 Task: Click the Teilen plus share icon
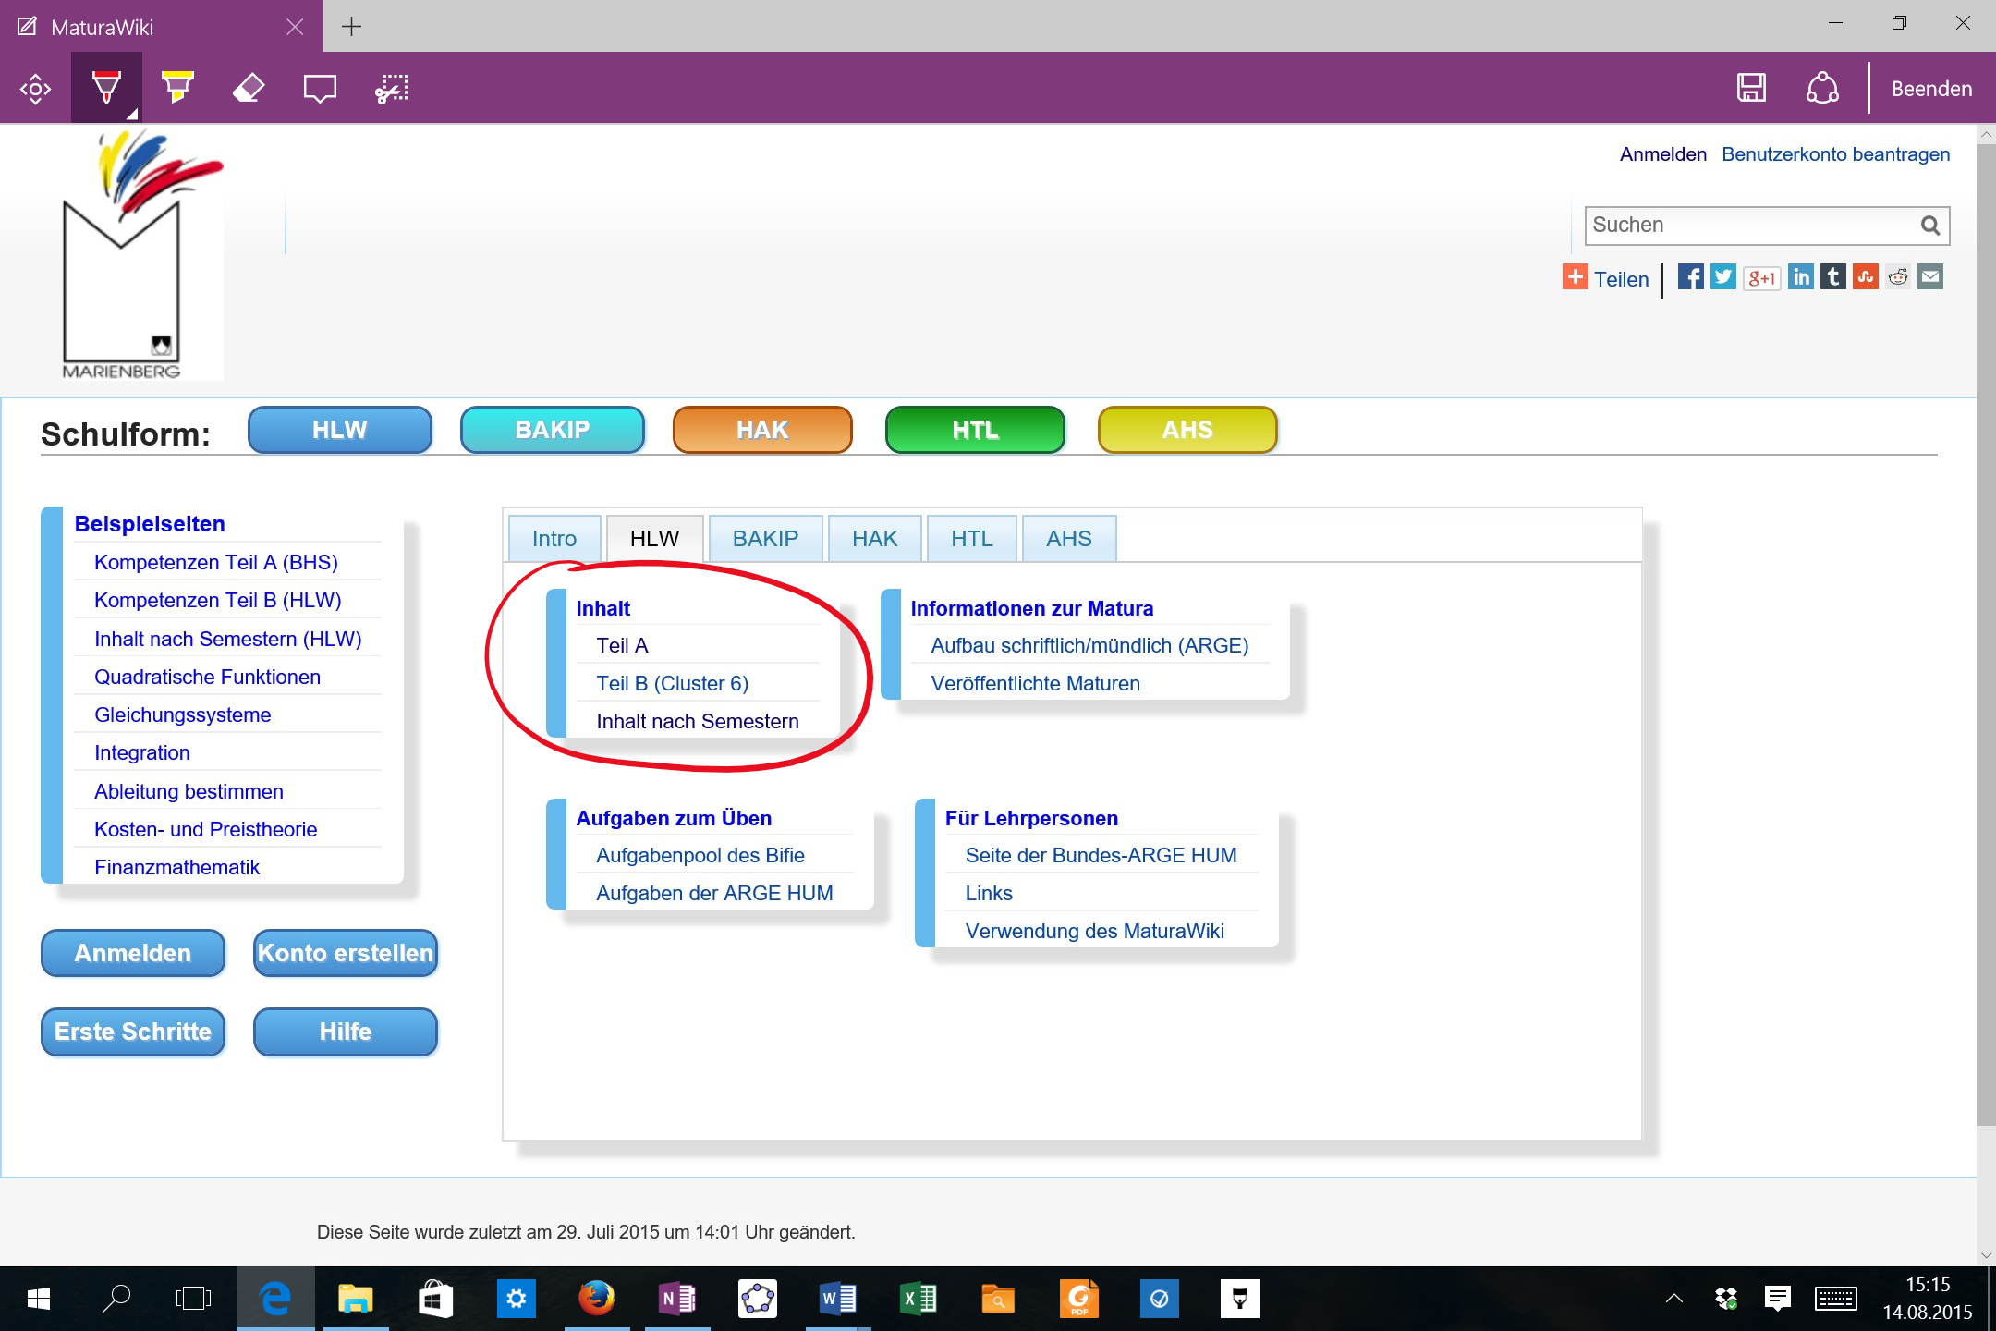click(x=1575, y=277)
